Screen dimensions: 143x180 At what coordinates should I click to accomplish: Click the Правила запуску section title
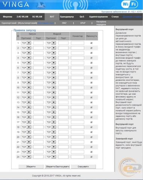click(x=25, y=30)
